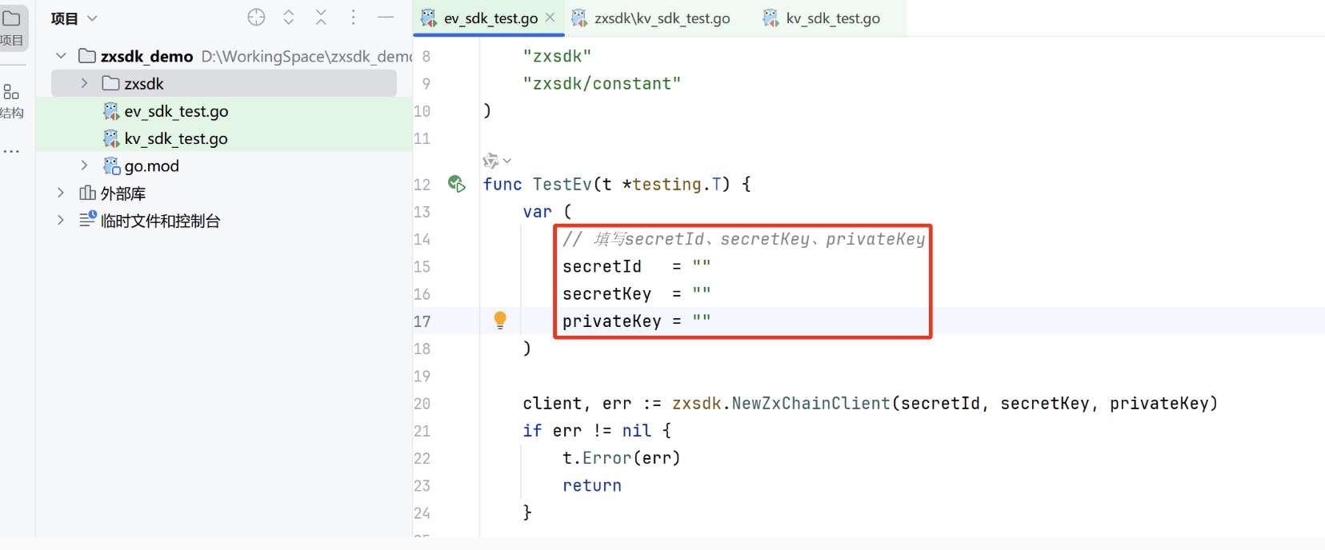Click the if err != nil statement
The height and width of the screenshot is (550, 1325).
(x=597, y=430)
